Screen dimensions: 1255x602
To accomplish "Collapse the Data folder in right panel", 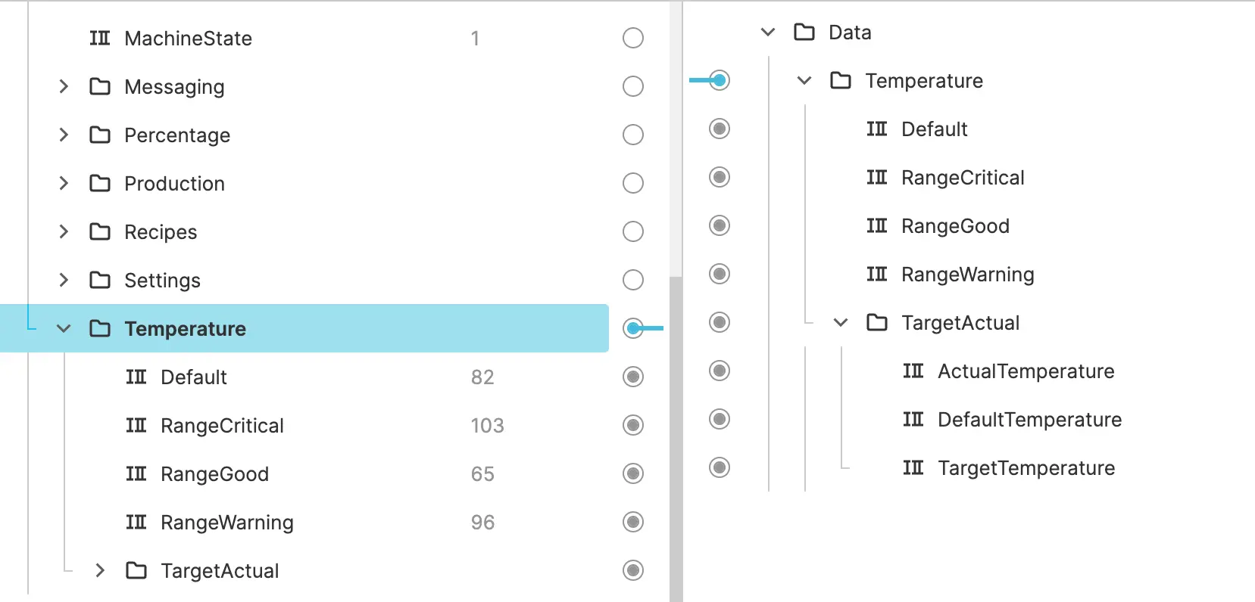I will (767, 33).
